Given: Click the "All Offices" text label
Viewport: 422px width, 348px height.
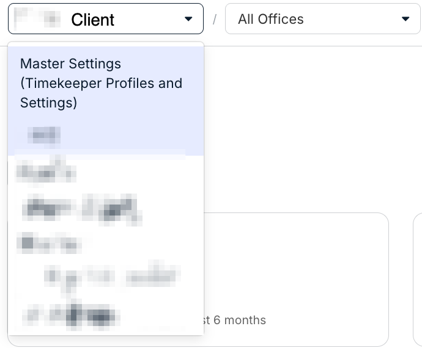Looking at the screenshot, I should [x=271, y=20].
